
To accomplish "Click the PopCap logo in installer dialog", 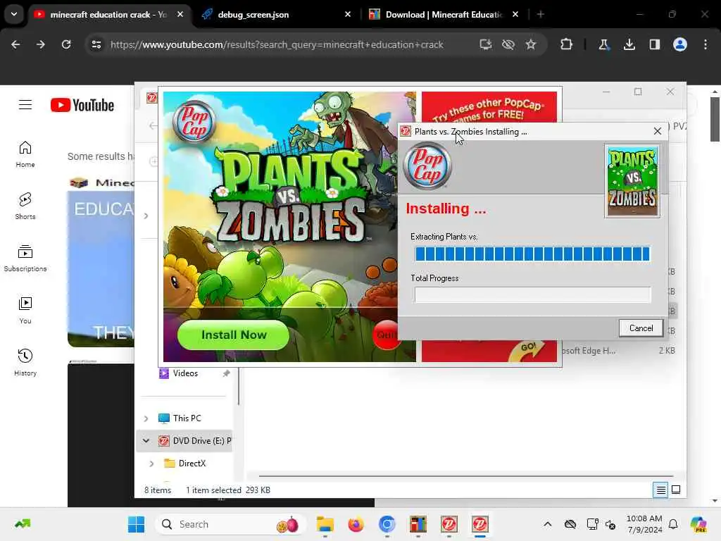I will (427, 166).
